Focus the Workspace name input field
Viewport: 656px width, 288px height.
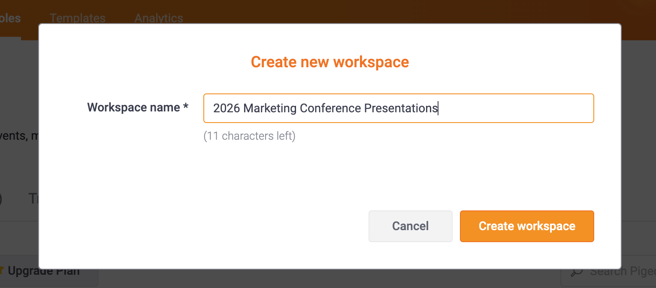point(399,108)
